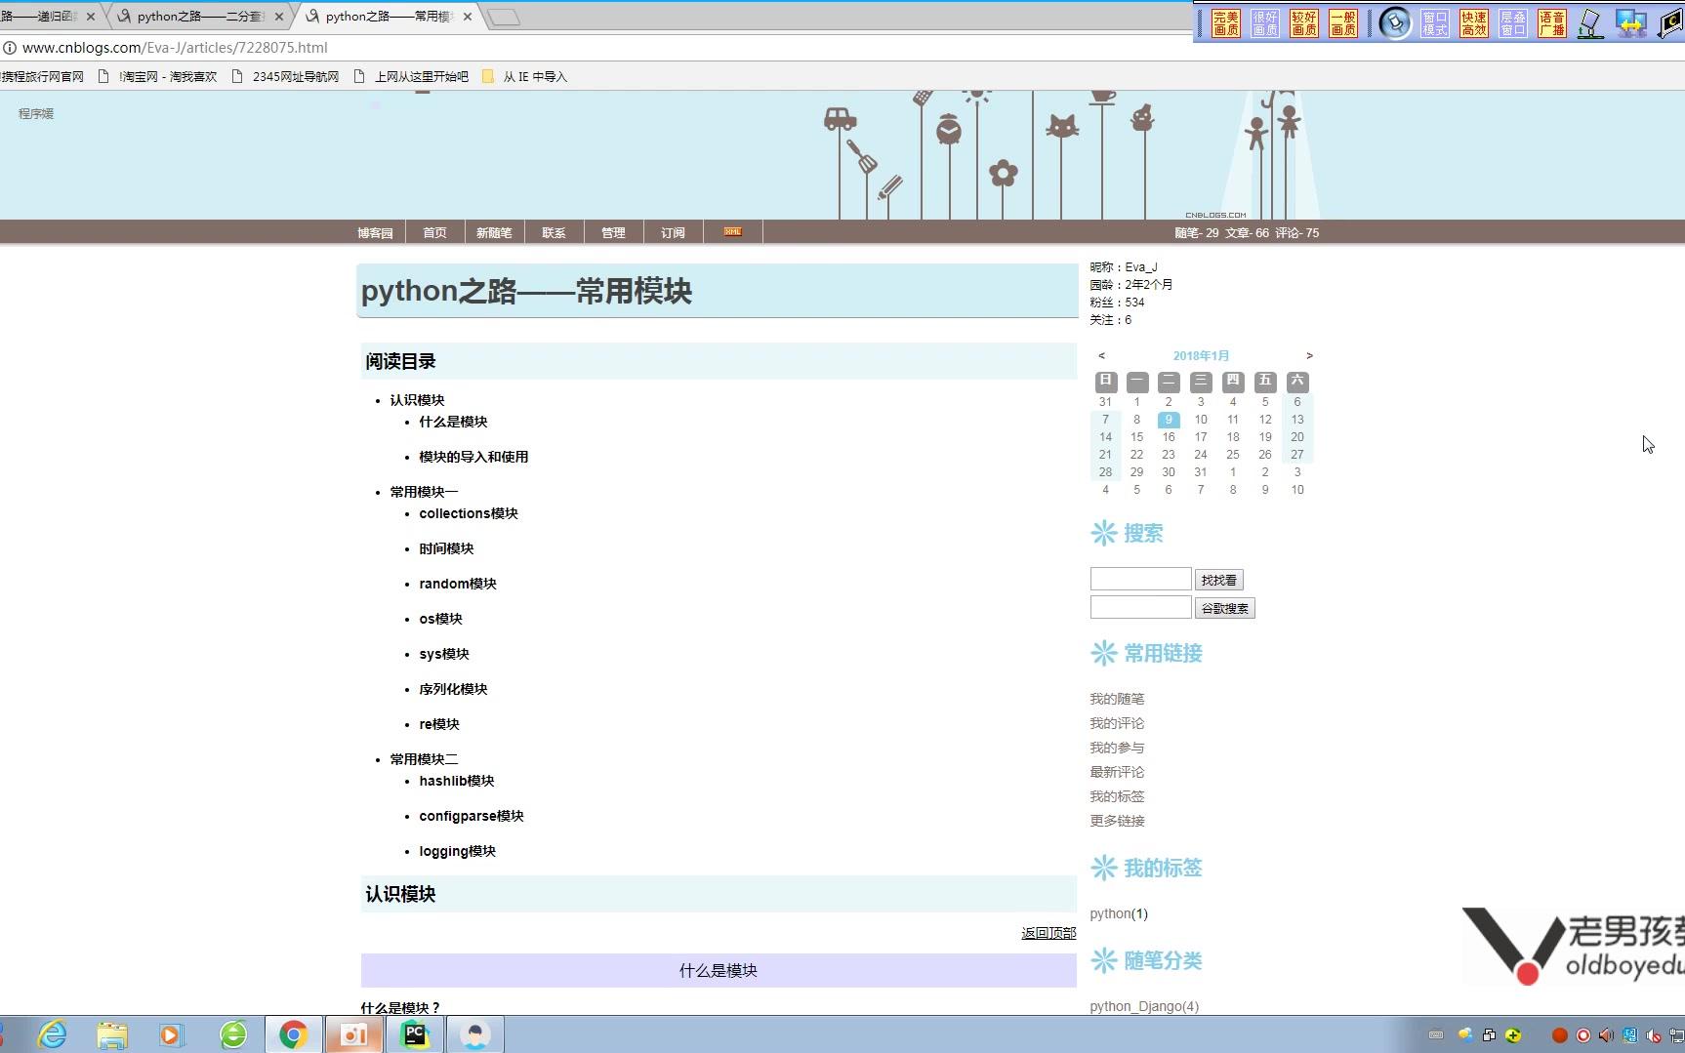Image resolution: width=1685 pixels, height=1053 pixels.
Task: Open the volume speaker icon in the tray
Action: click(x=1606, y=1035)
